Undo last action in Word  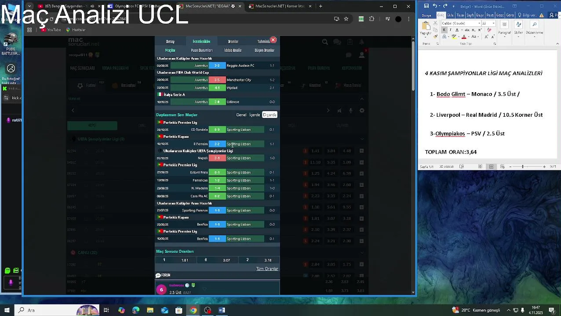[435, 6]
